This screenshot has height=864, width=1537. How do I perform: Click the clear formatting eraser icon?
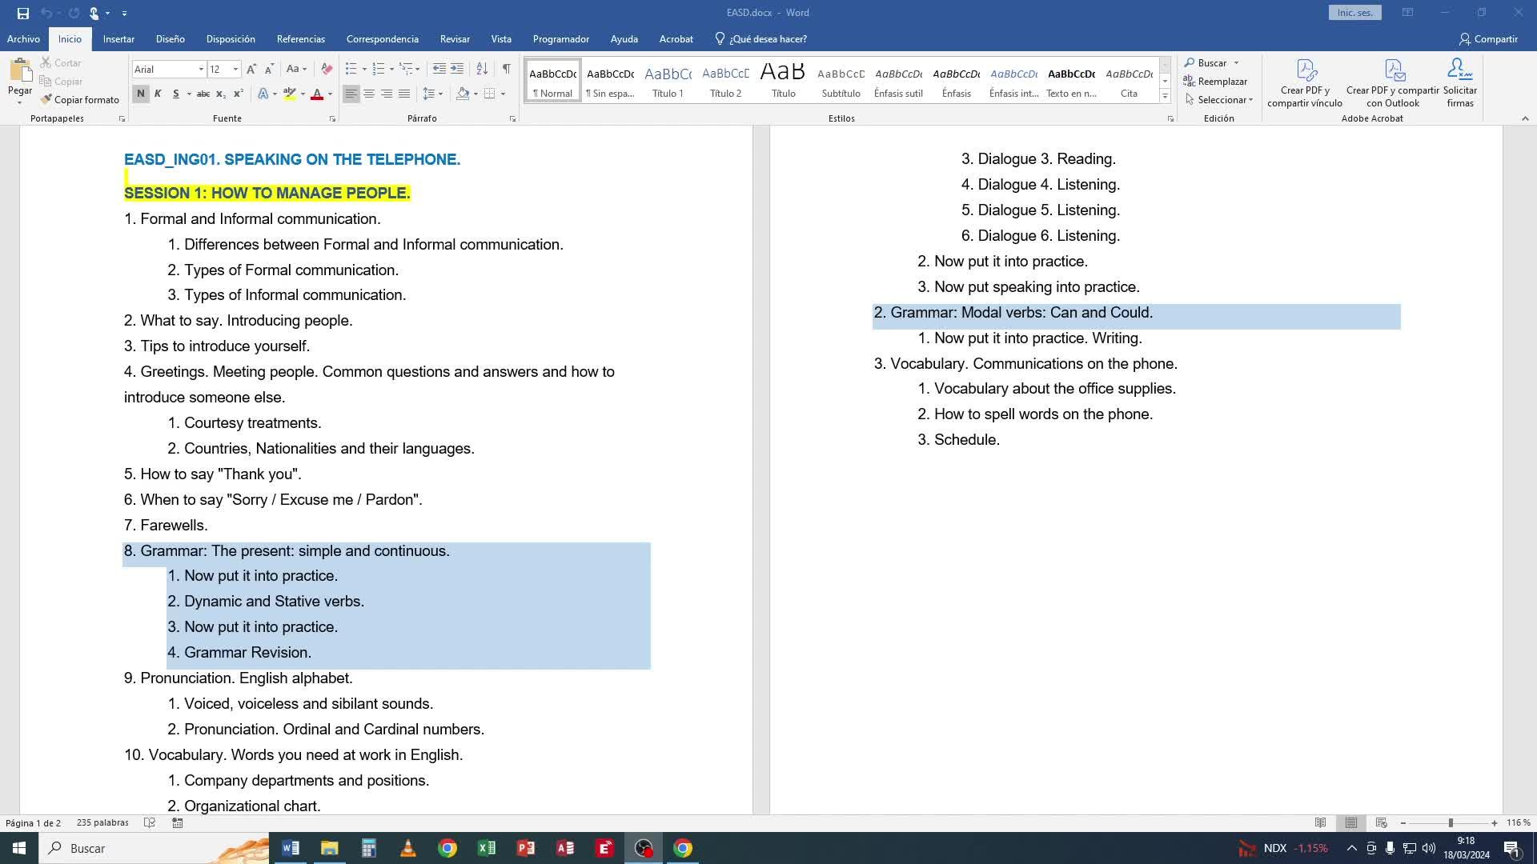[x=327, y=69]
